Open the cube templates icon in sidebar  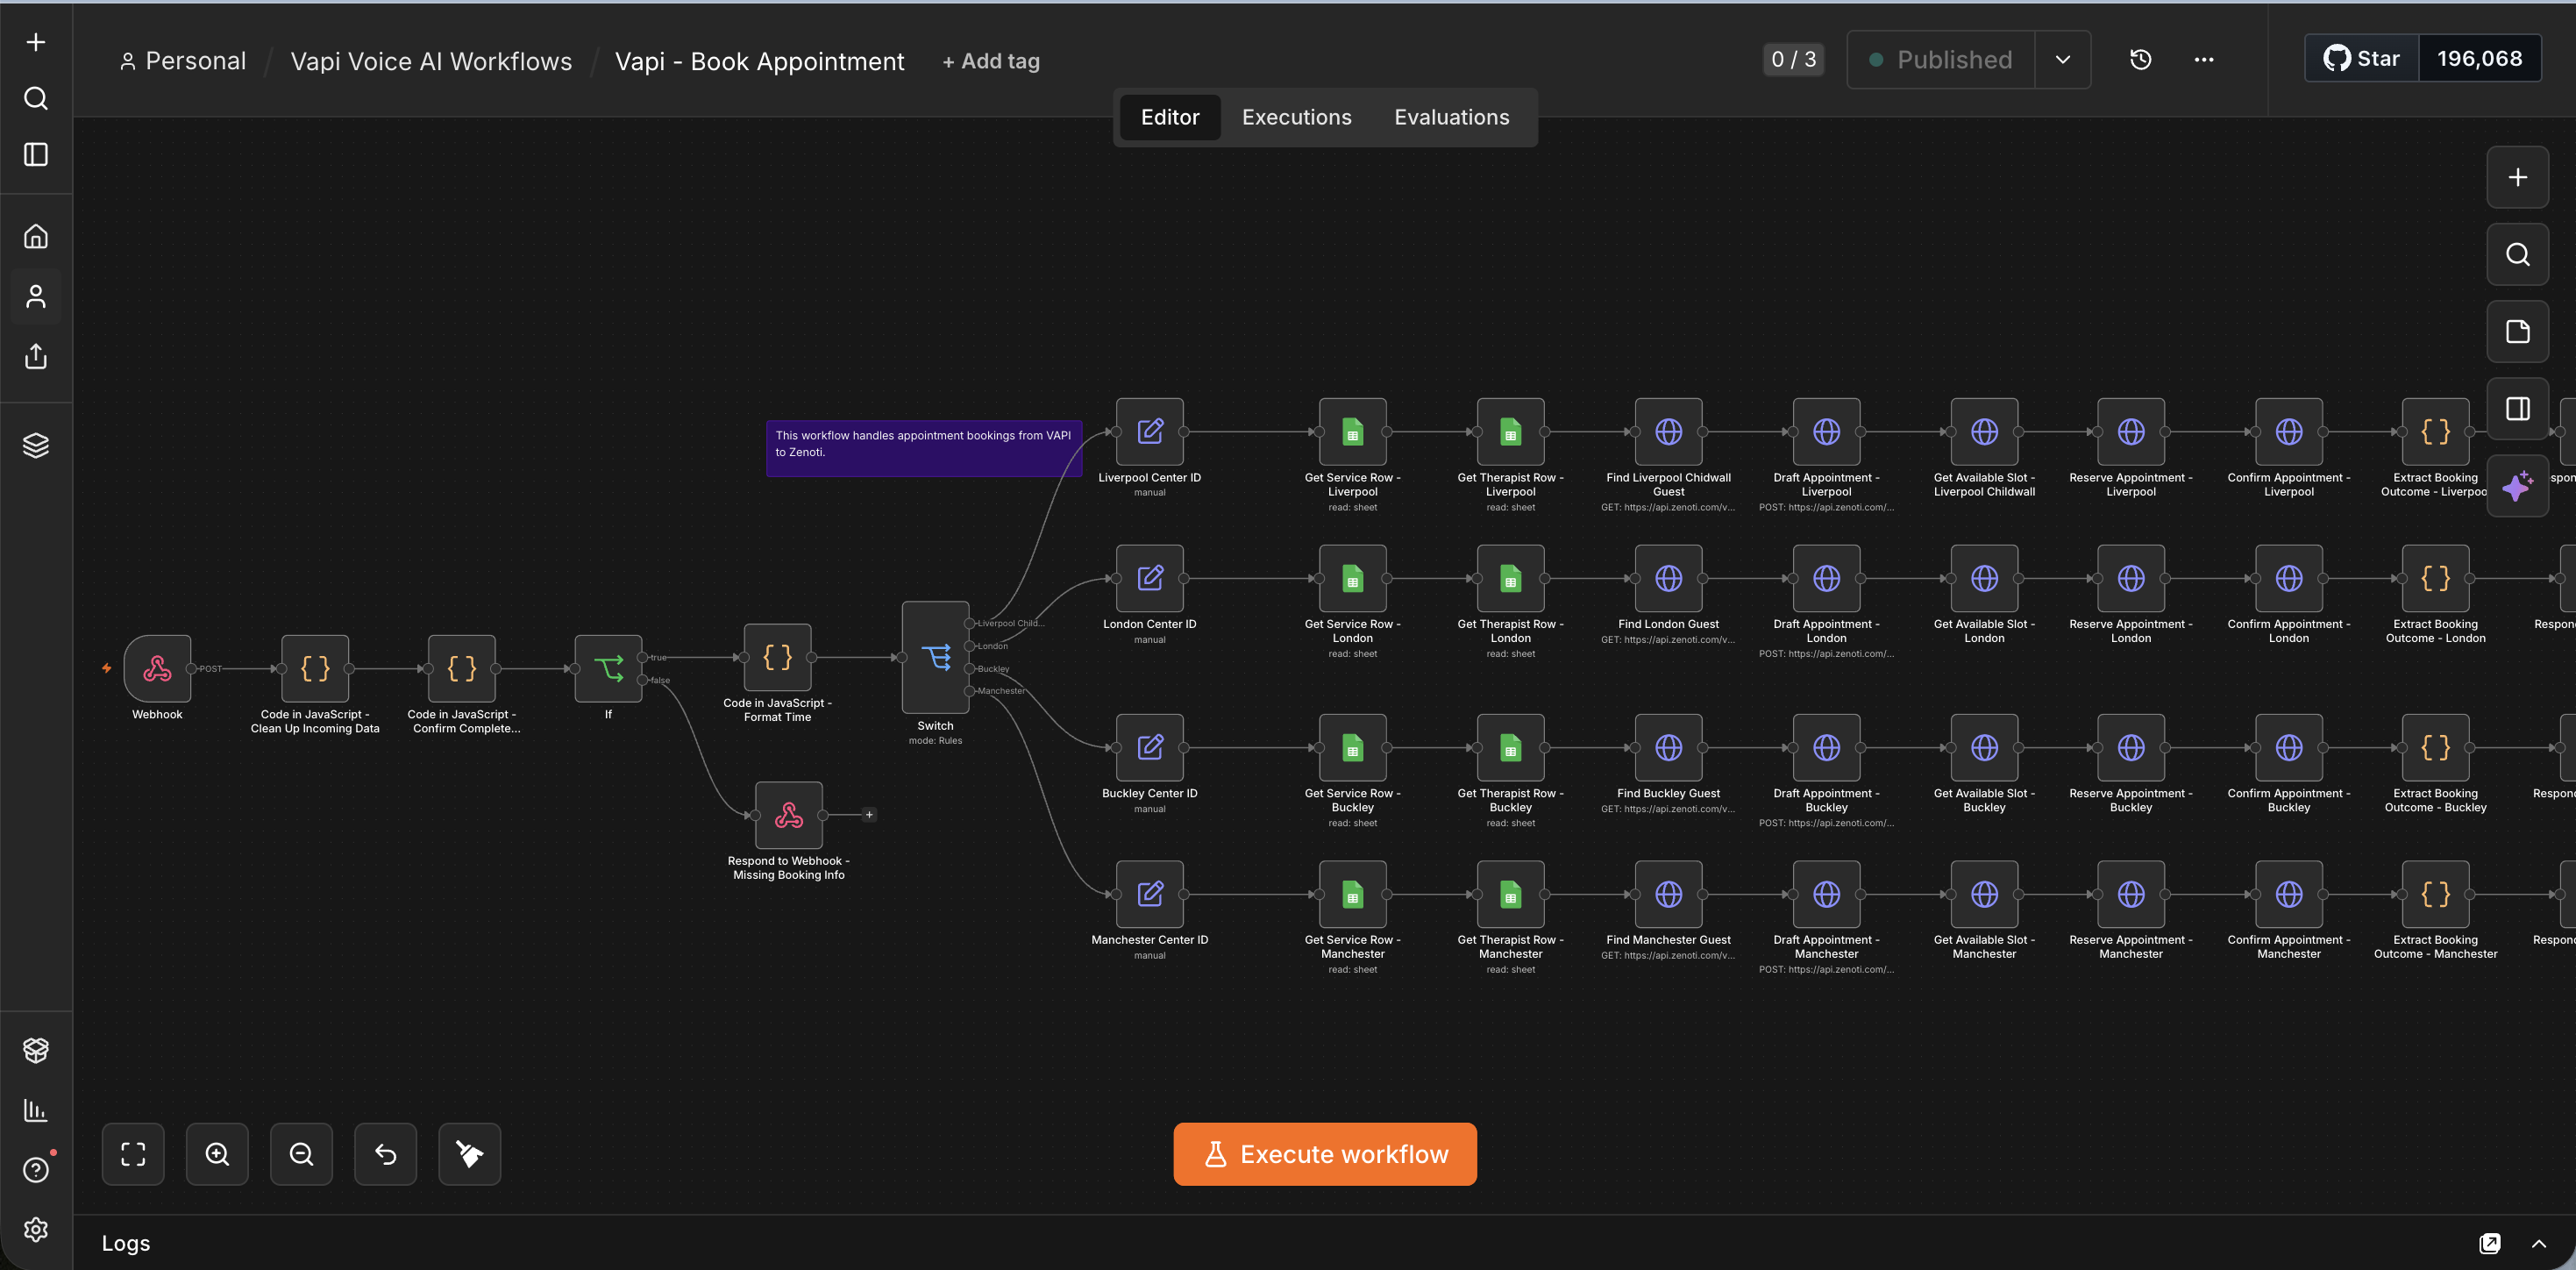36,1050
